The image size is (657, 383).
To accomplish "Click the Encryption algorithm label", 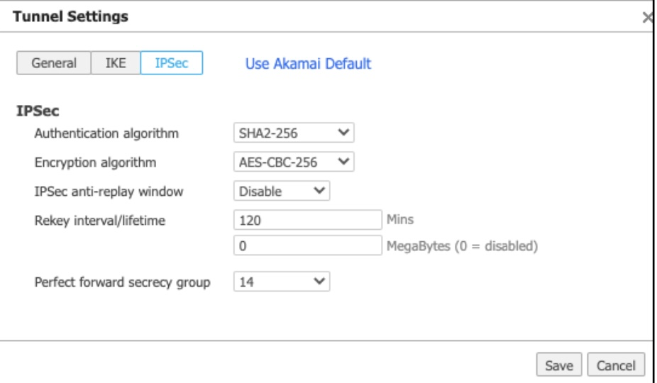I will click(x=95, y=162).
